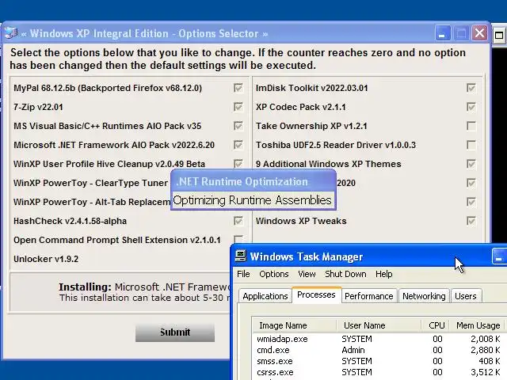
Task: Click Open Command Prompt Shell Extension label
Action: click(x=117, y=240)
